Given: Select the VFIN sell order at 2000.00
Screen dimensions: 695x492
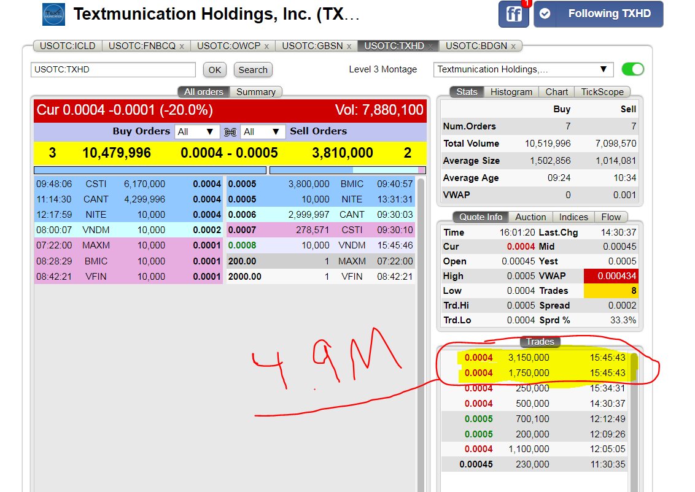Looking at the screenshot, I should pos(320,276).
